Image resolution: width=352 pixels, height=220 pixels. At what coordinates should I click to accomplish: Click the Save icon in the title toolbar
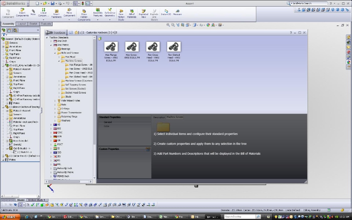(52, 3)
